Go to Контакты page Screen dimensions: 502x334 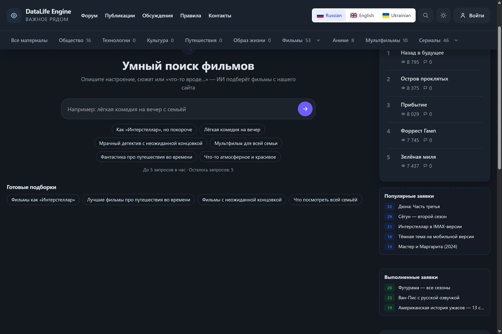click(x=220, y=16)
